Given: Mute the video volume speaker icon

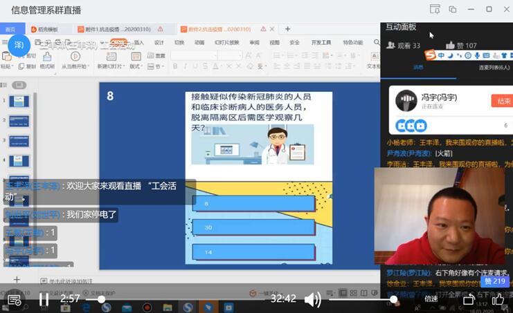Looking at the screenshot, I should [312, 299].
